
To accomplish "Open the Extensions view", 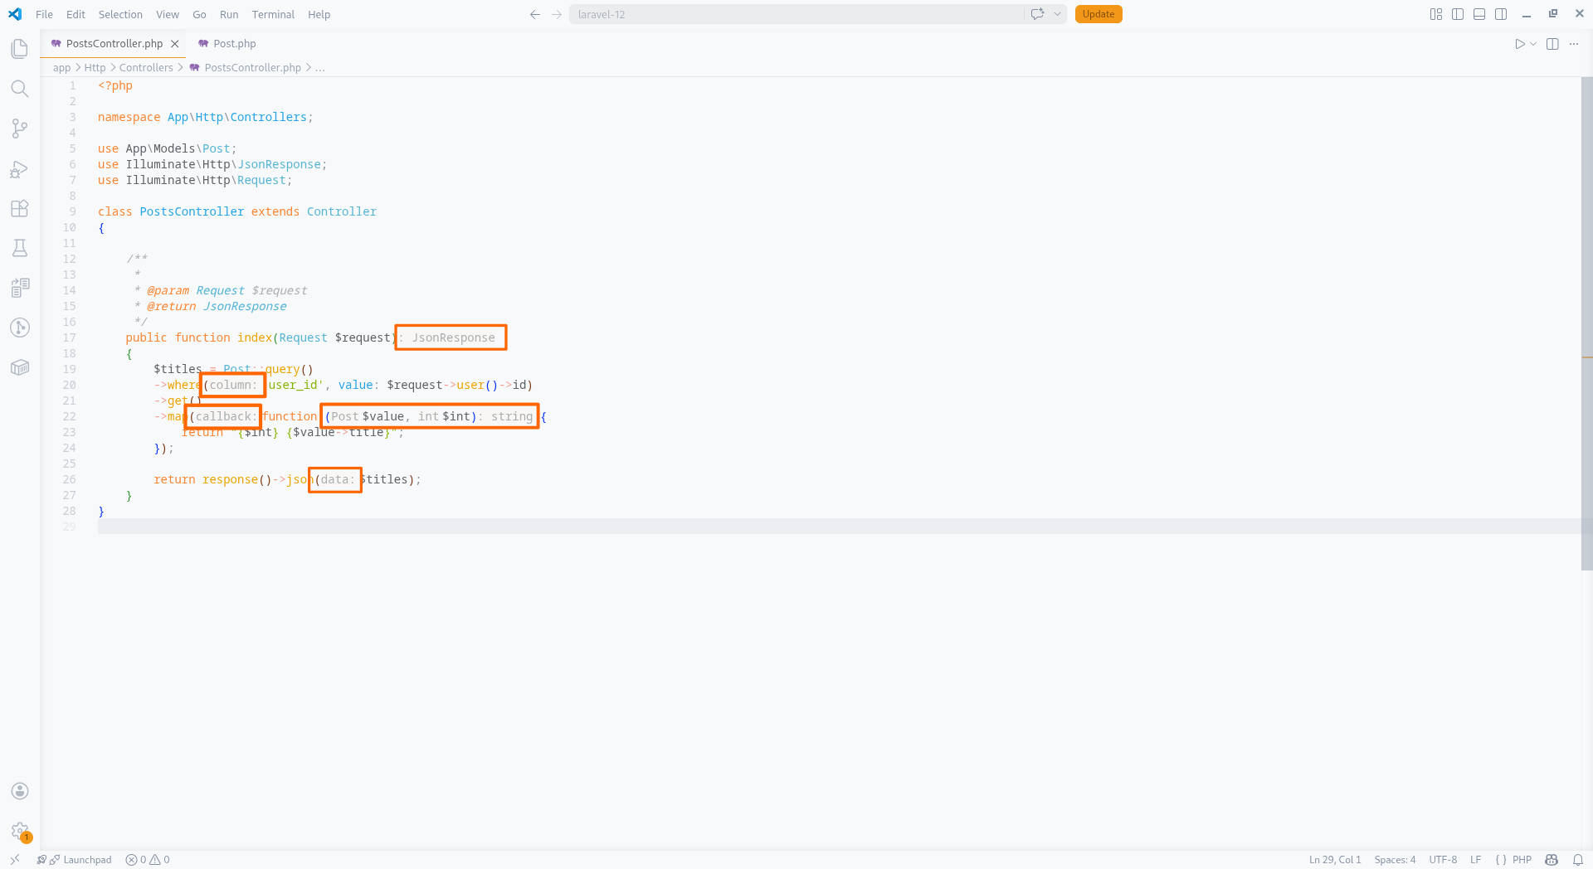I will coord(20,208).
